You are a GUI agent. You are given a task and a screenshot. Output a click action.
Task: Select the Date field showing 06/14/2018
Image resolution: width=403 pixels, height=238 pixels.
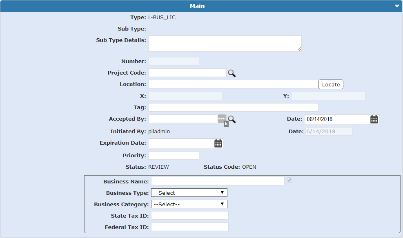pyautogui.click(x=335, y=119)
